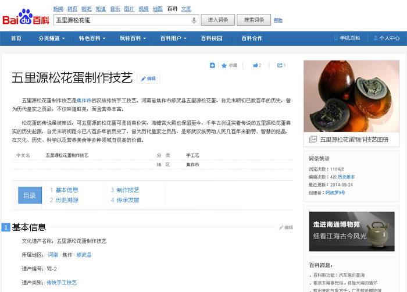Click the user icon for 个人中心

pos(376,38)
